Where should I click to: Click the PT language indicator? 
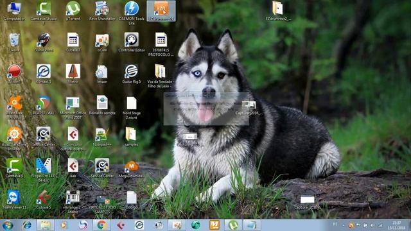click(335, 225)
